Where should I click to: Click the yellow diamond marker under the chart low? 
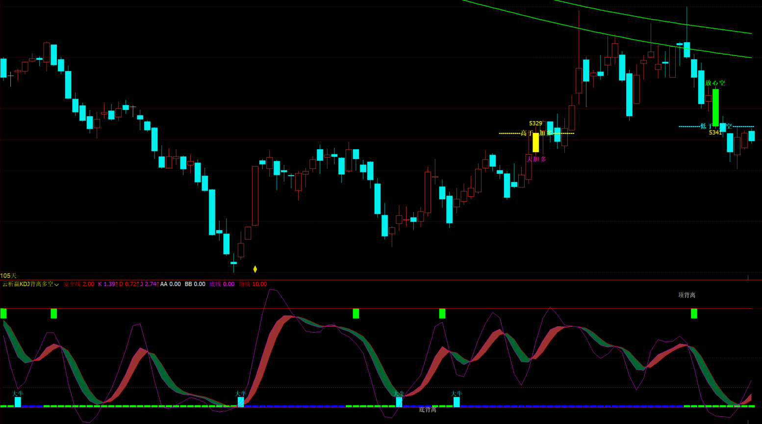click(255, 269)
